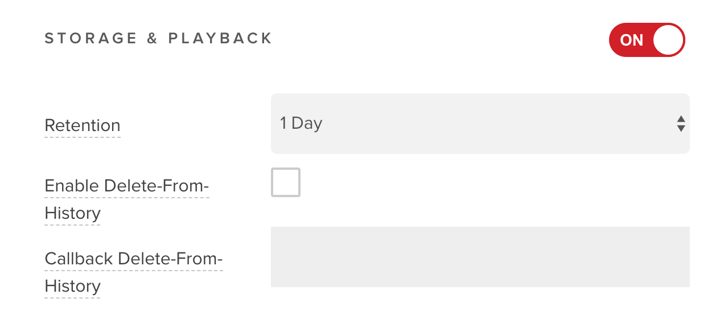Click the white knob of the ON switch
The height and width of the screenshot is (335, 724).
[x=668, y=40]
